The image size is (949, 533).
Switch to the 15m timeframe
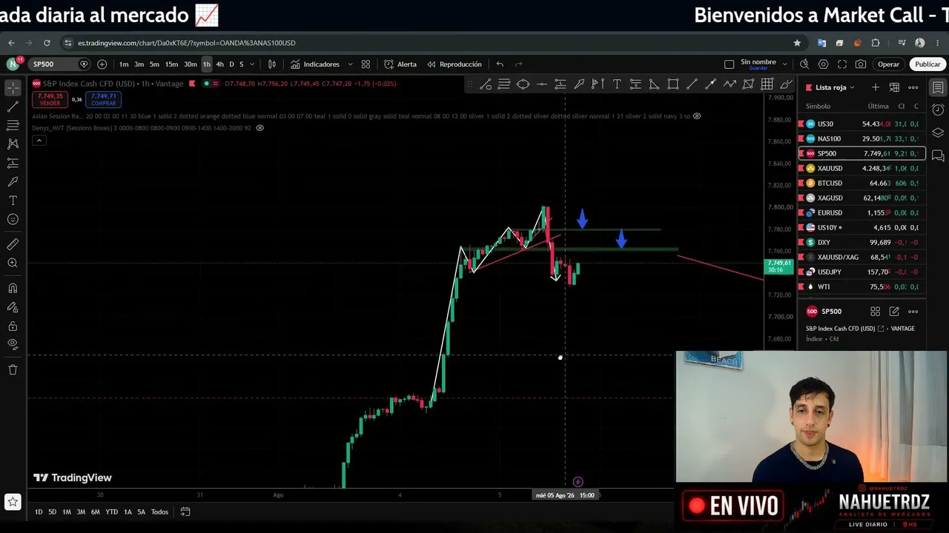pyautogui.click(x=171, y=64)
